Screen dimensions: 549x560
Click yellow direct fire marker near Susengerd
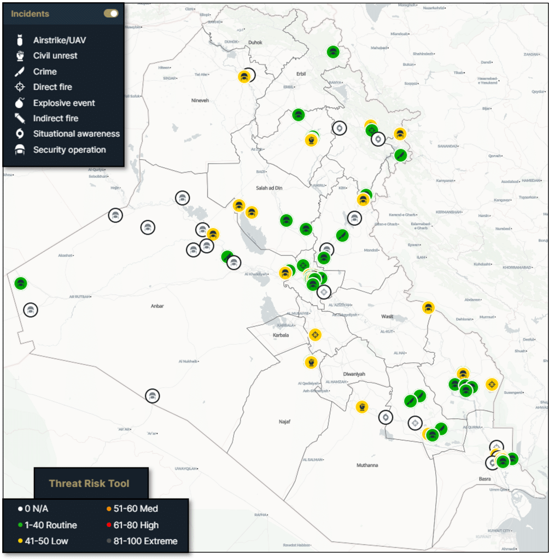pyautogui.click(x=492, y=384)
